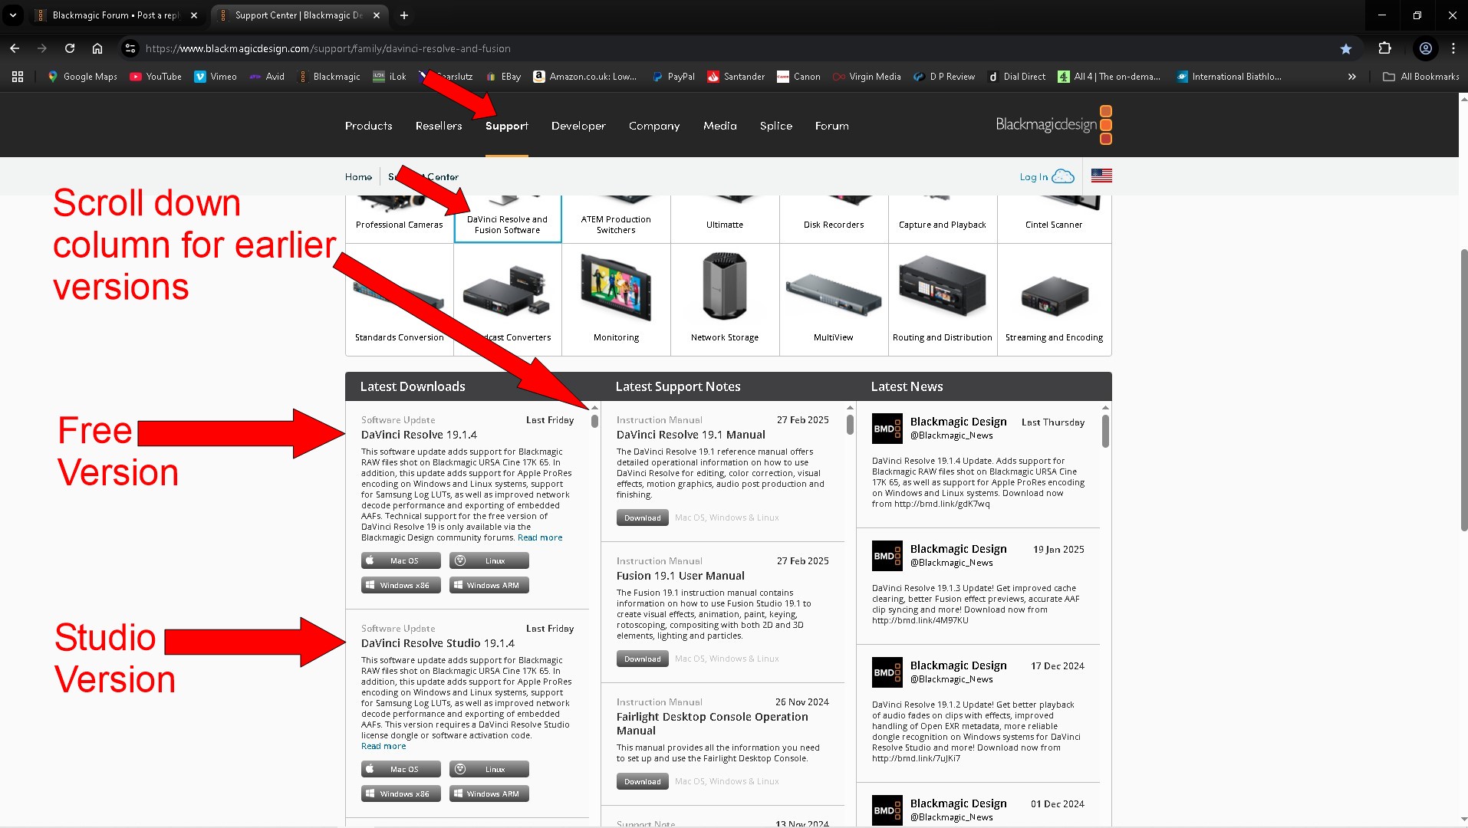Open browser extensions menu
The height and width of the screenshot is (828, 1468).
click(x=1384, y=48)
